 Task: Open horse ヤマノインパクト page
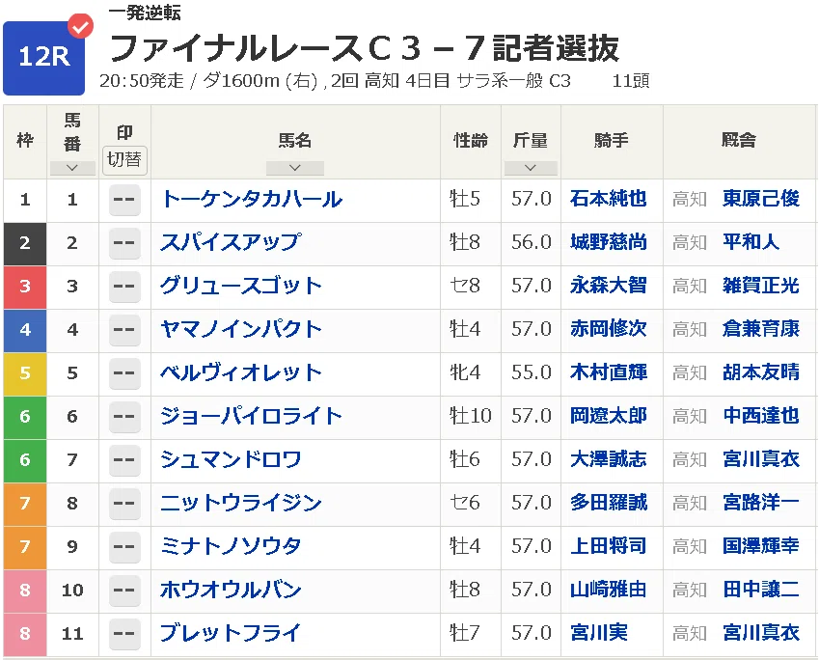tap(241, 329)
